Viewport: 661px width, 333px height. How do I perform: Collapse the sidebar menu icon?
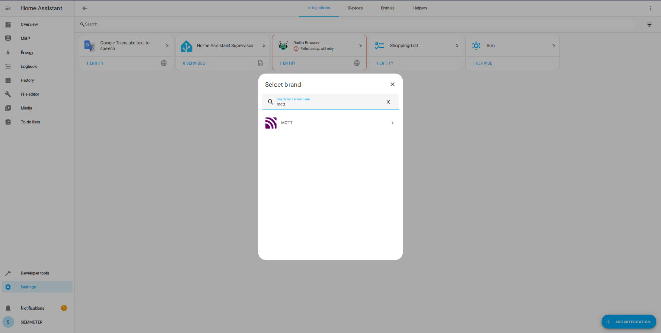[8, 8]
